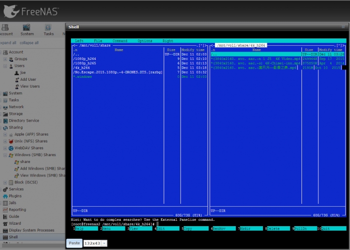Screen dimensions: 350x250
Task: Click the Windows (SMB) Shares icon
Action: 11,155
